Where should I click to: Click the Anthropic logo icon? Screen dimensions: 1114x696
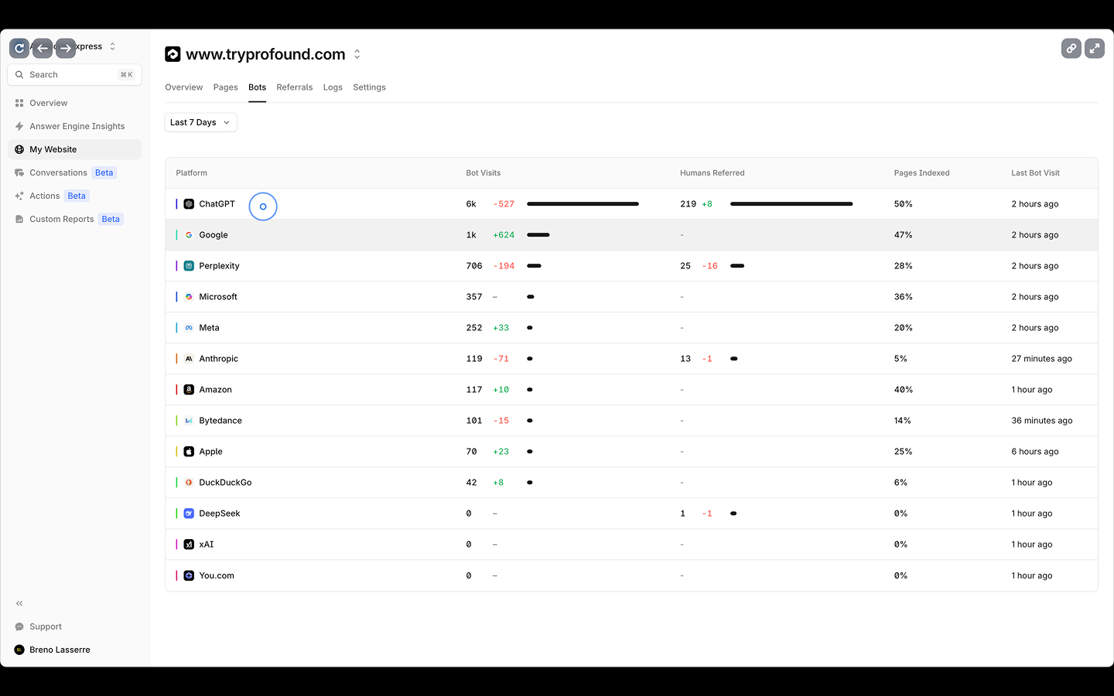189,359
